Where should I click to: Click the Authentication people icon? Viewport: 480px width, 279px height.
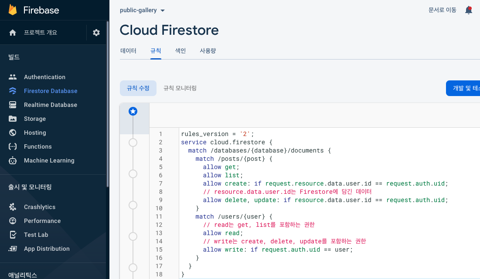(x=13, y=77)
